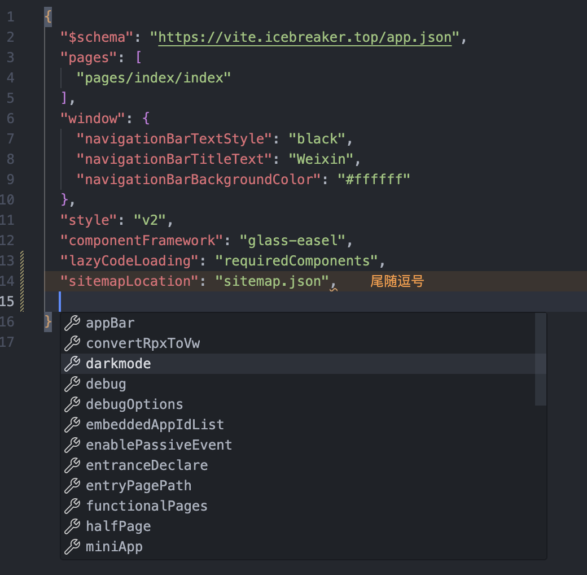The height and width of the screenshot is (575, 587).
Task: Click the 尾随逗号 inline error message
Action: pyautogui.click(x=397, y=281)
